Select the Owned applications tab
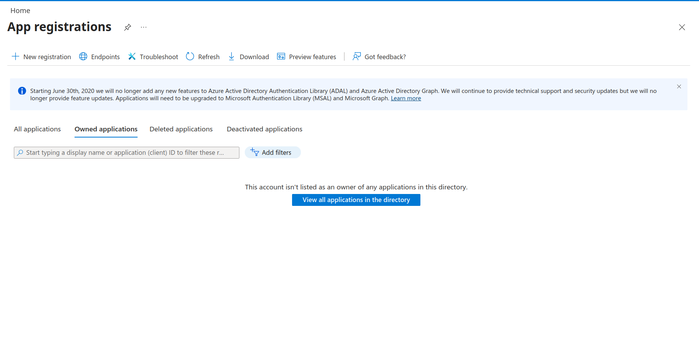The width and height of the screenshot is (699, 363). [x=106, y=129]
